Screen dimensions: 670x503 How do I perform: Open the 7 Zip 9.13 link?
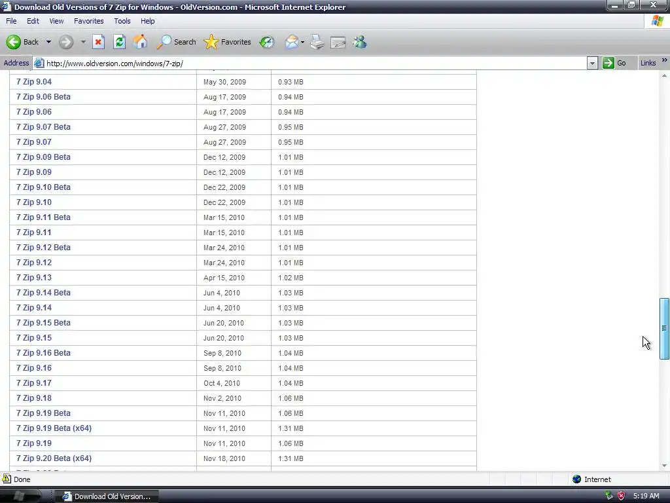[34, 277]
